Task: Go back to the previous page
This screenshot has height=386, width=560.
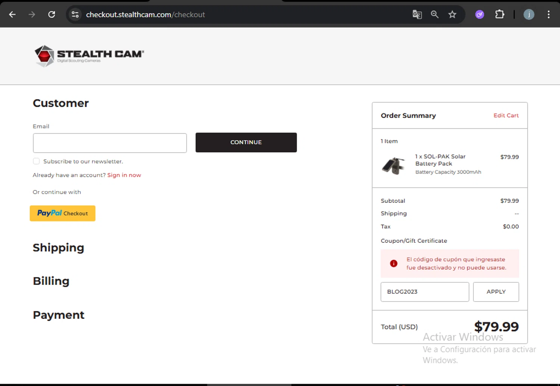Action: point(12,15)
